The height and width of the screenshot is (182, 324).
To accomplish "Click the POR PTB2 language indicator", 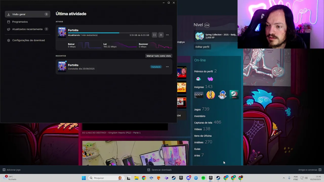I will pos(296,178).
